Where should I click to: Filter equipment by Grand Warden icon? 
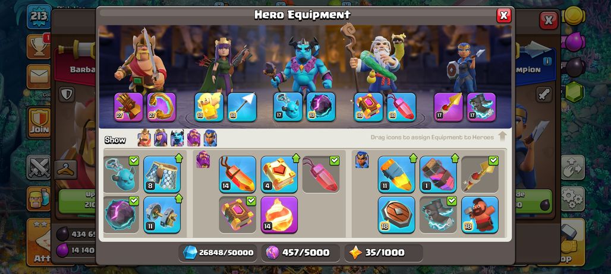[x=194, y=138]
